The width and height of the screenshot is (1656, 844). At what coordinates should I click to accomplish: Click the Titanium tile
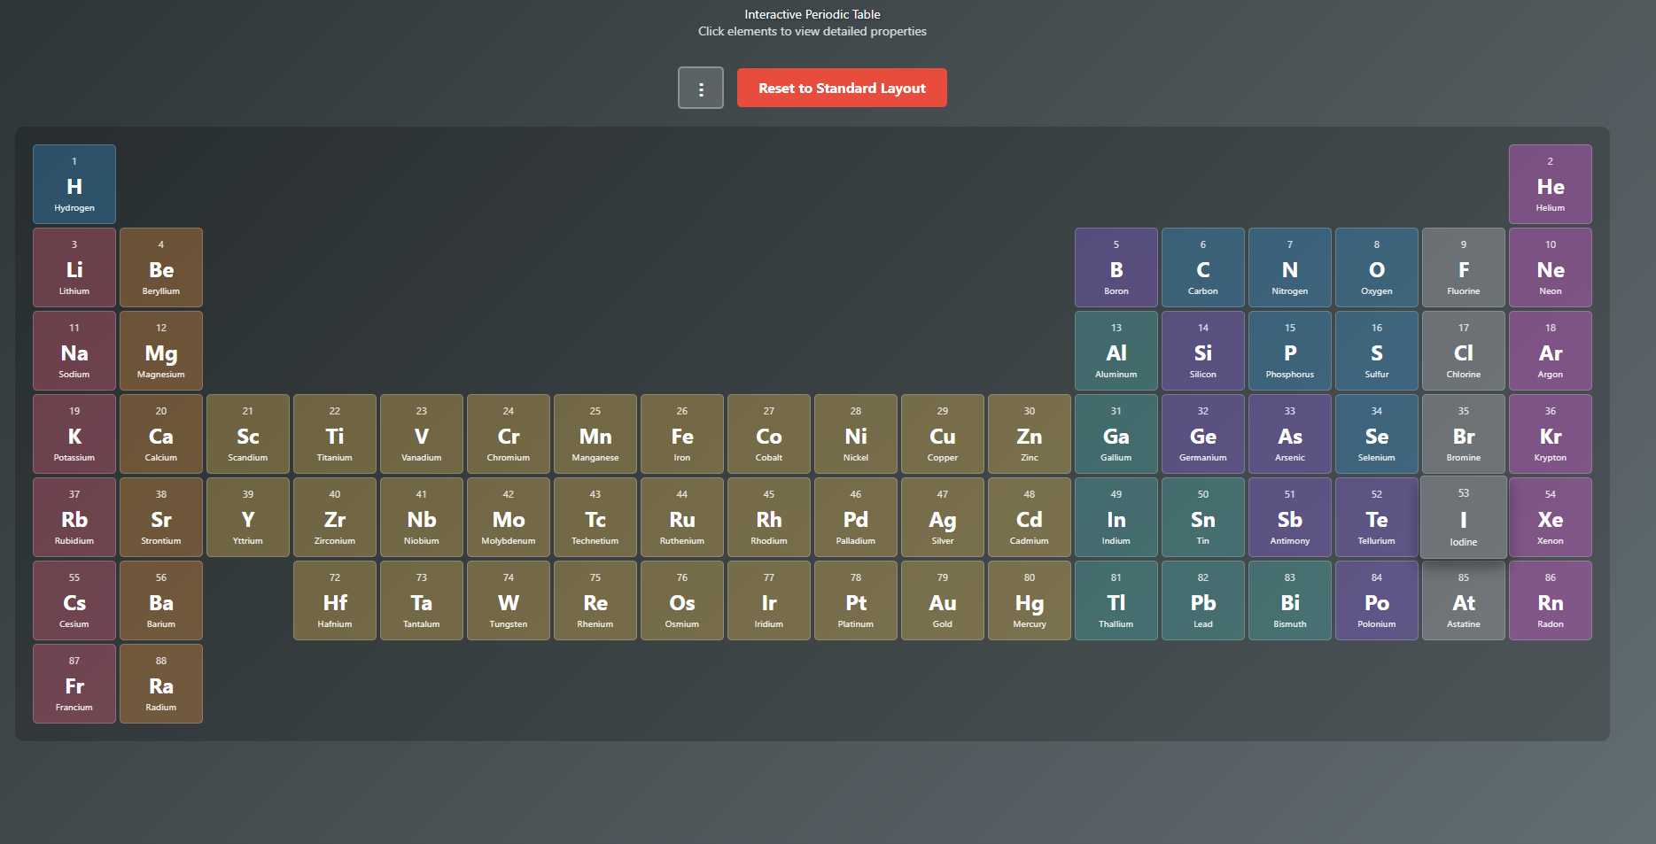click(x=335, y=434)
